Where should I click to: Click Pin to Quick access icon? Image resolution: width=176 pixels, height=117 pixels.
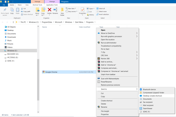click(x=5, y=11)
